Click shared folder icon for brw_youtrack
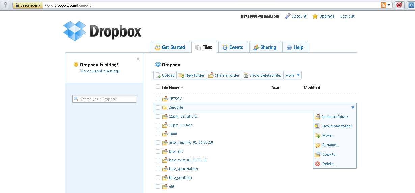 coord(165,178)
